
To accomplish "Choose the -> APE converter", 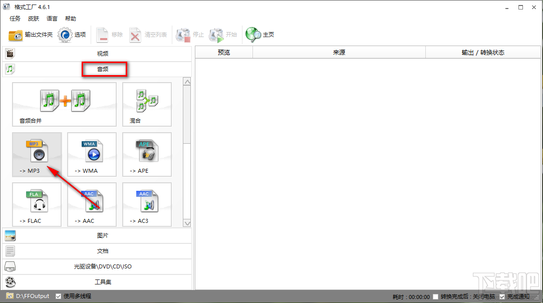I will pyautogui.click(x=147, y=154).
